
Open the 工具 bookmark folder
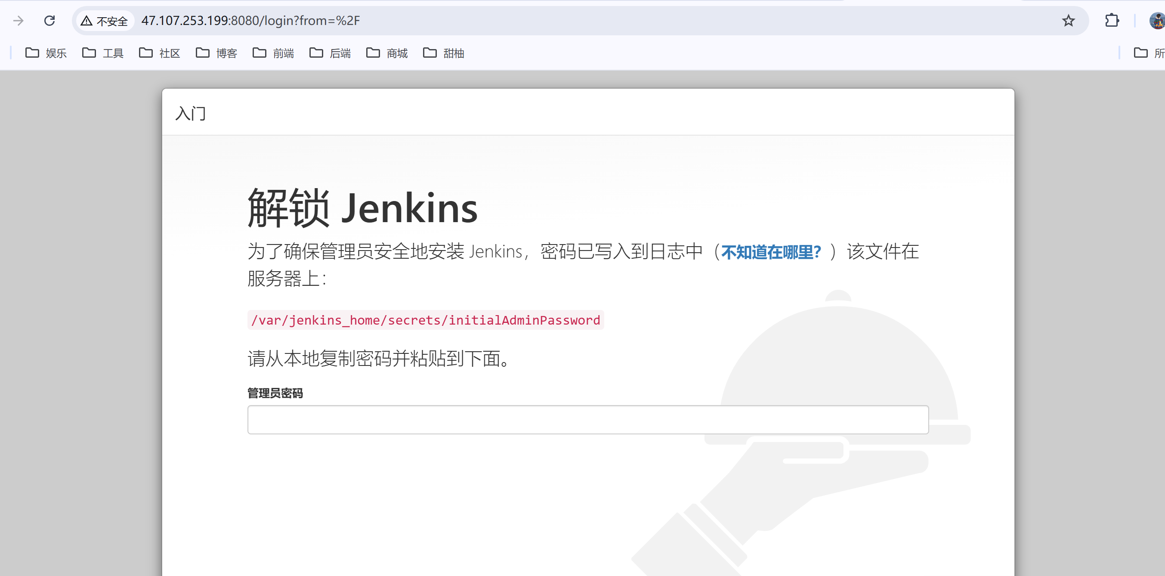pyautogui.click(x=103, y=53)
